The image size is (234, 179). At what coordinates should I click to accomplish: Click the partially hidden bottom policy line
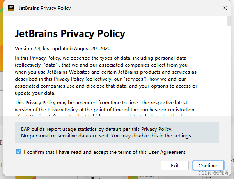click(105, 115)
